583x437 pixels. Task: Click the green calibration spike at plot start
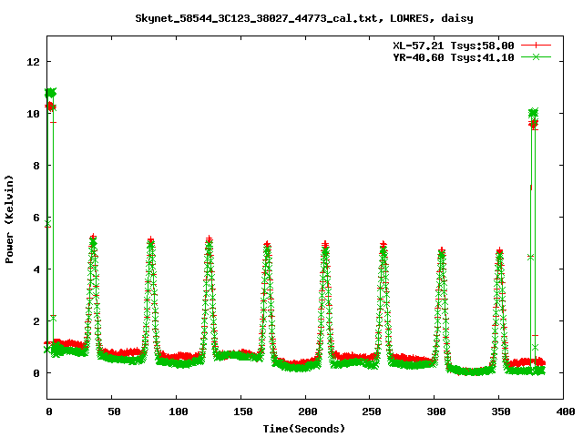coord(50,93)
